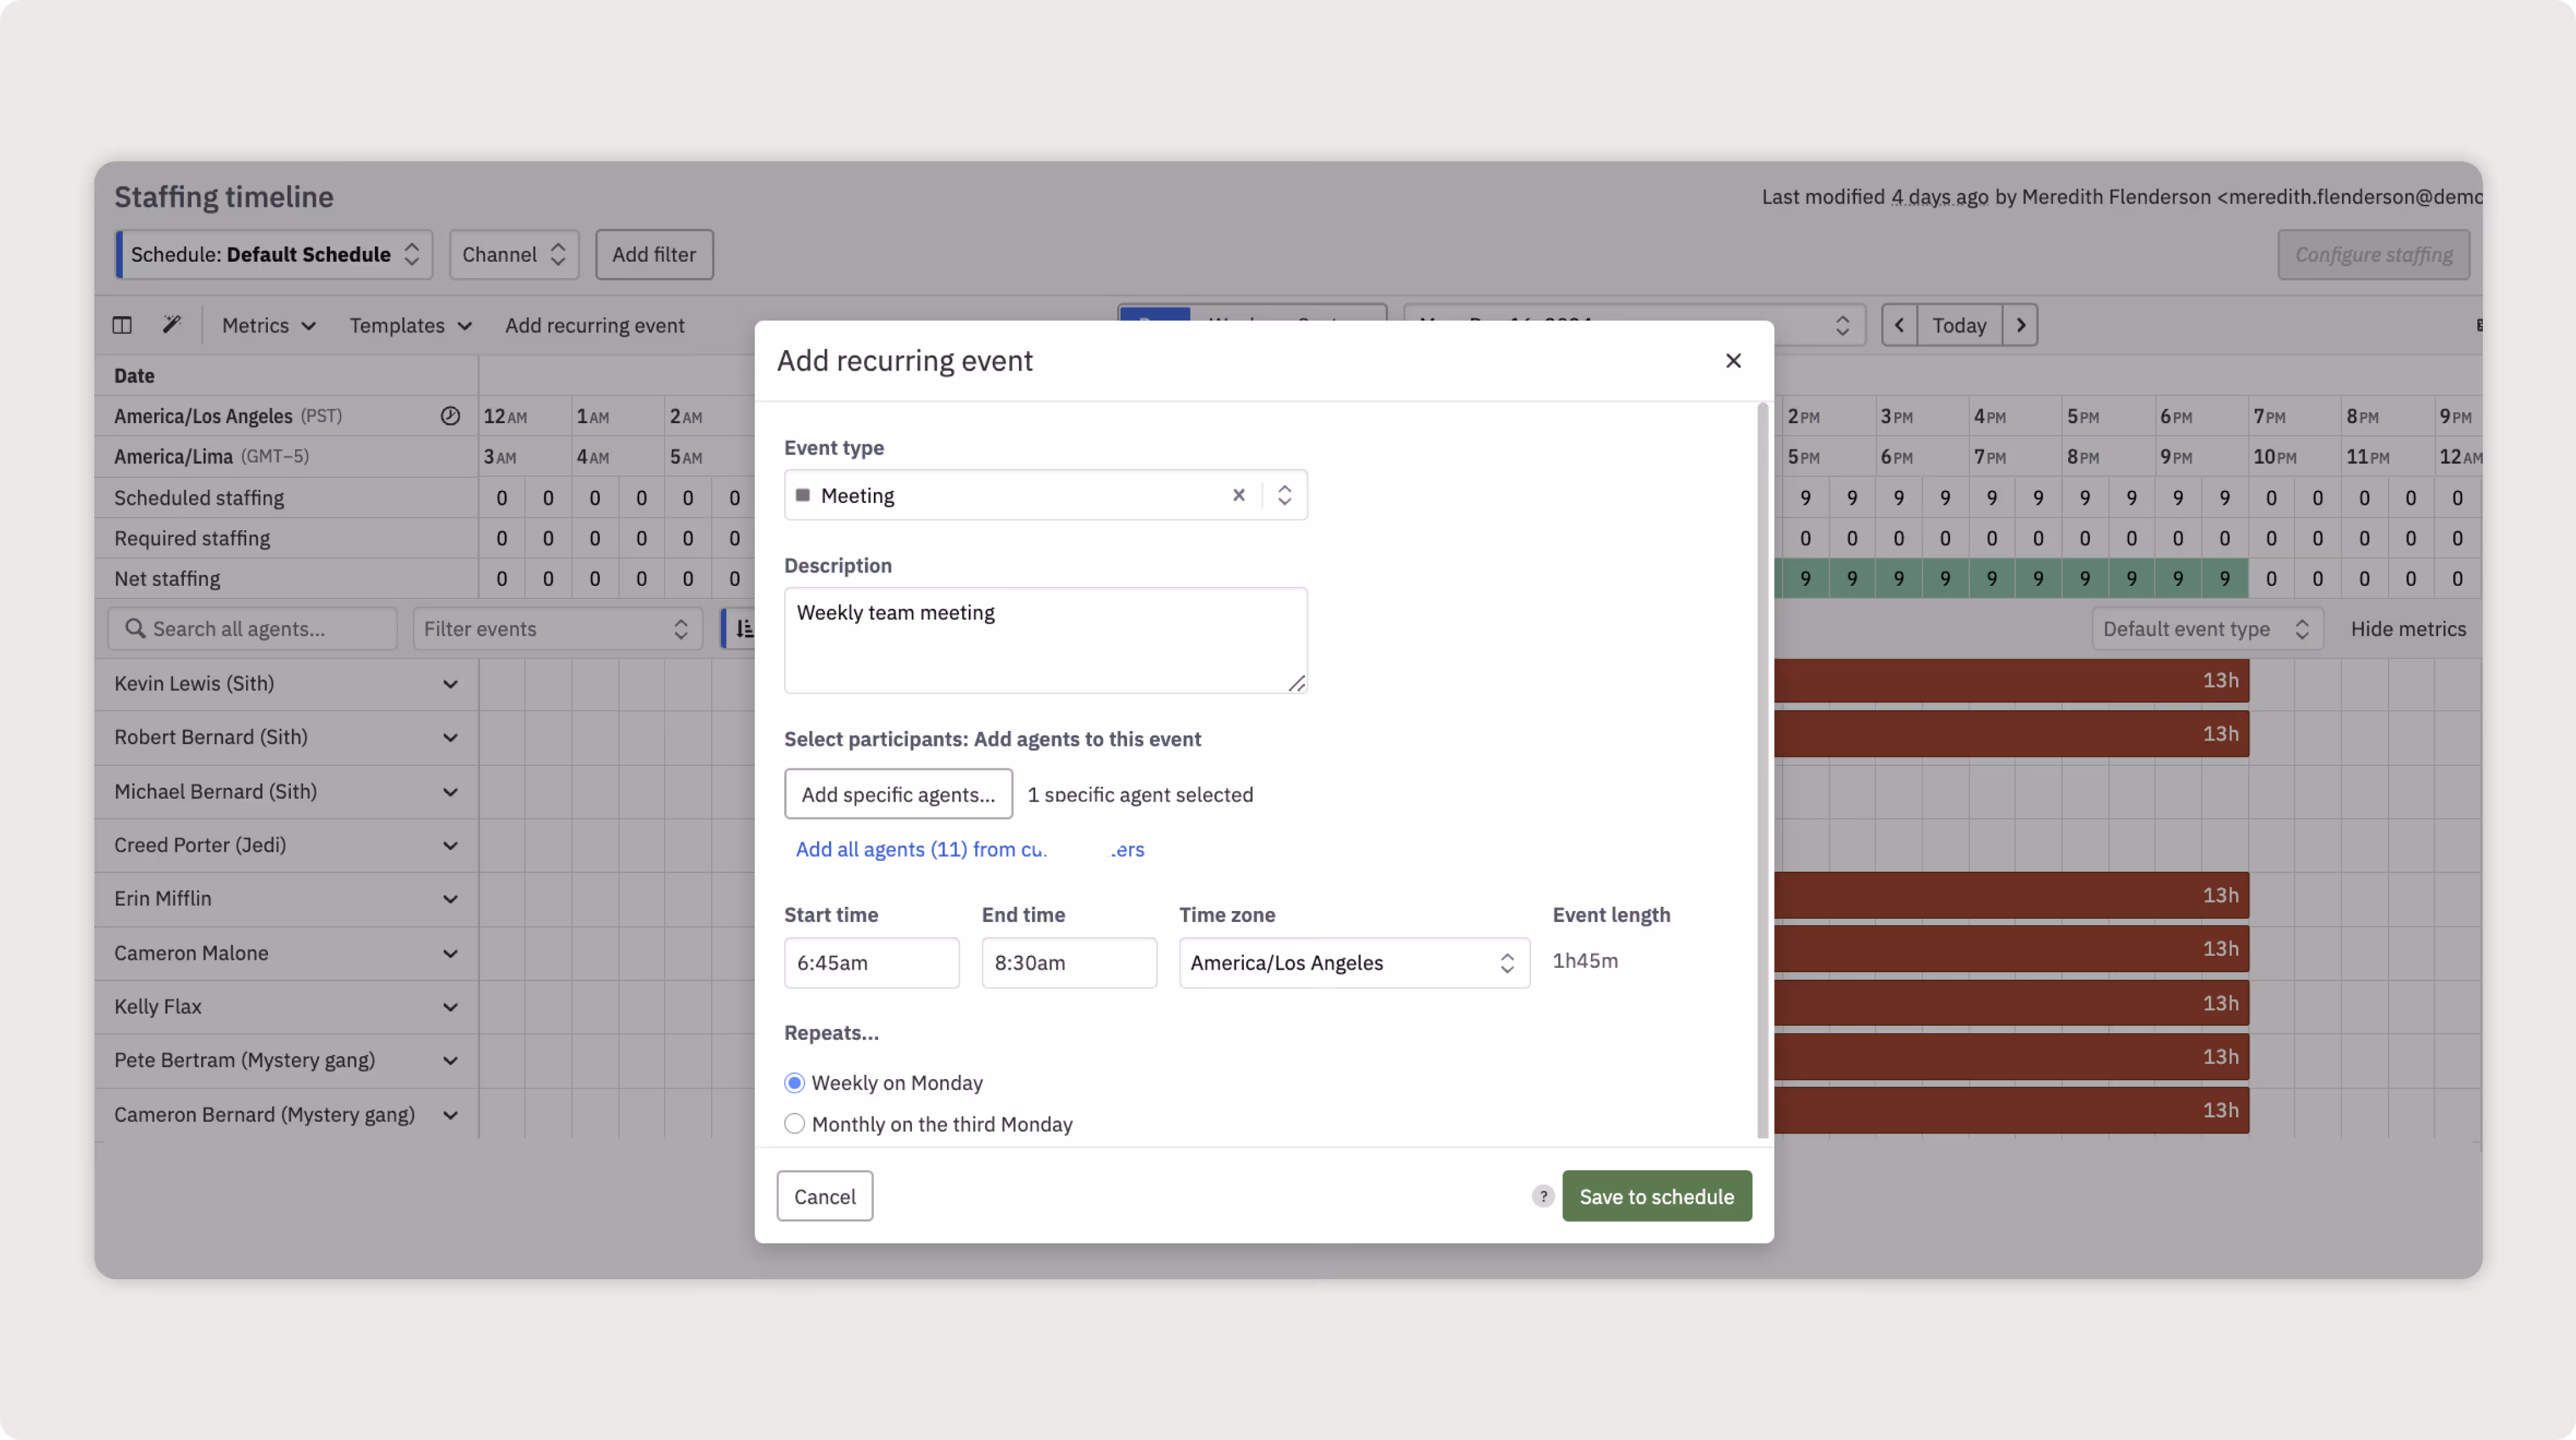Expand Erin Mifflin row
The width and height of the screenshot is (2576, 1440).
pos(450,898)
